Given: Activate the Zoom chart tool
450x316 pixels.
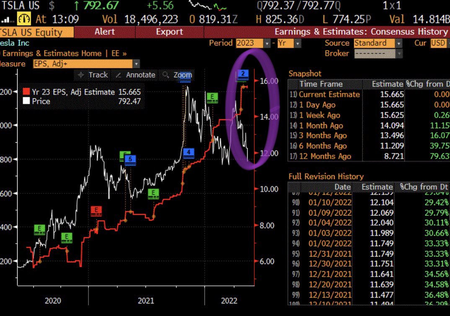Looking at the screenshot, I should tap(177, 75).
